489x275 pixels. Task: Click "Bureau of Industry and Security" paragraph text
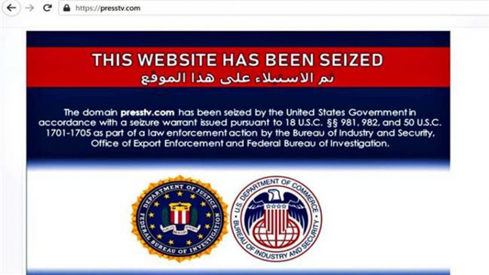363,133
